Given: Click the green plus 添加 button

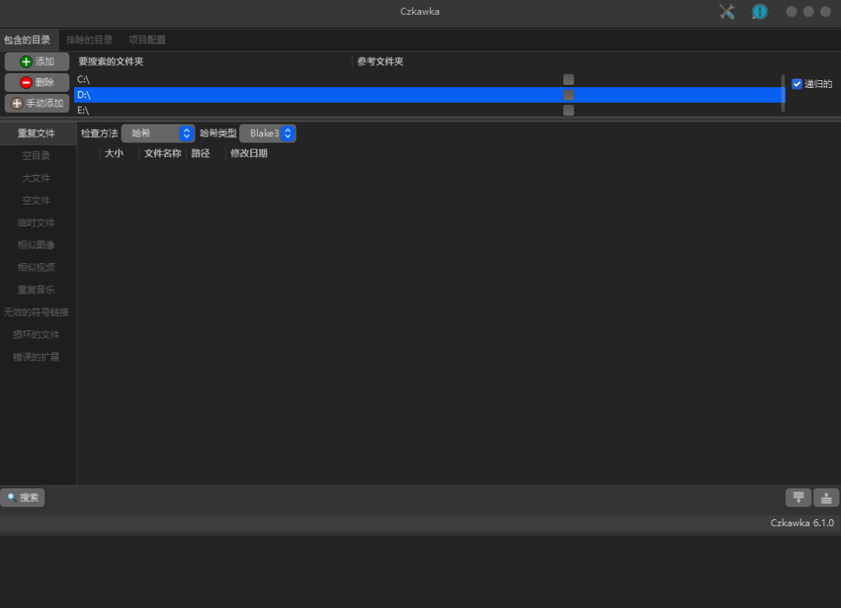Looking at the screenshot, I should pos(37,62).
